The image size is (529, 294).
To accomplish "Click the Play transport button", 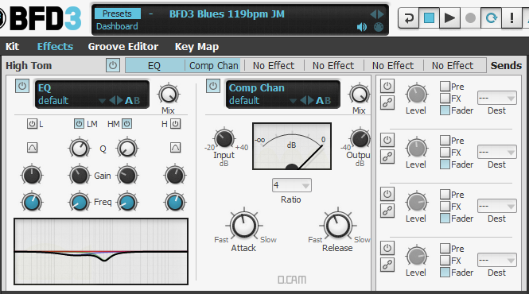I will 449,17.
